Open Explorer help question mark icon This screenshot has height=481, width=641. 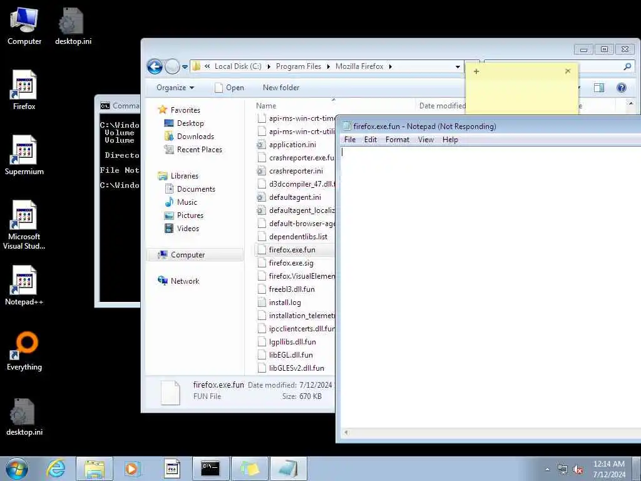622,88
